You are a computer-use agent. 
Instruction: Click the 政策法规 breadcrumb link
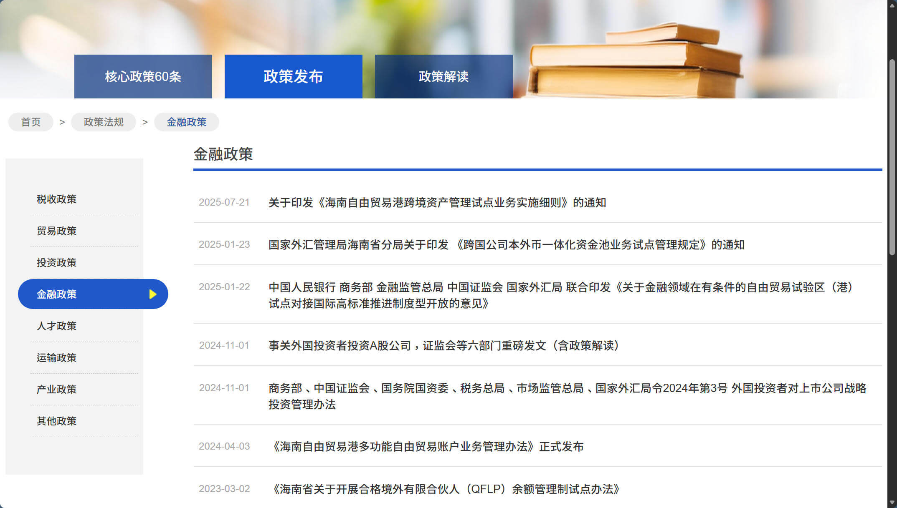point(104,122)
